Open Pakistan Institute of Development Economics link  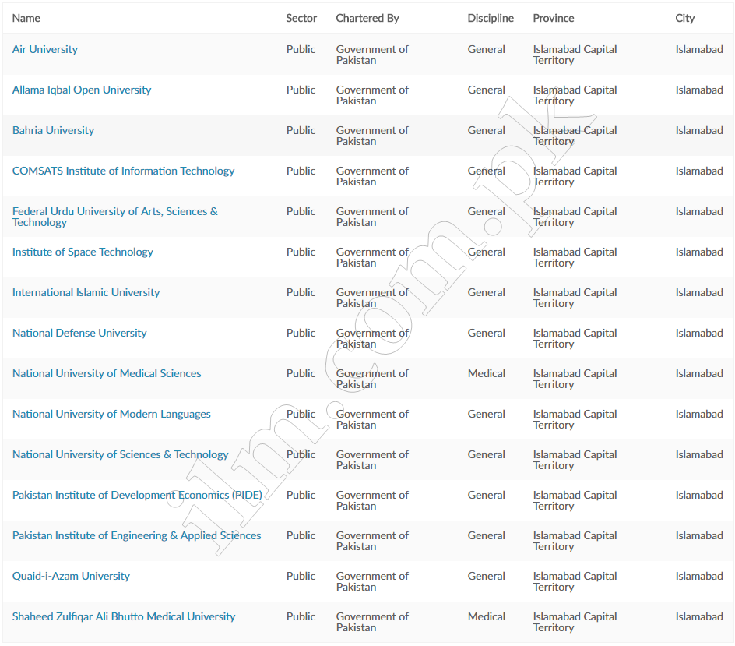137,496
